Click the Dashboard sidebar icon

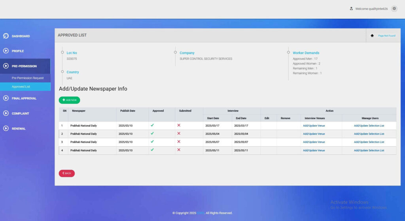[6, 36]
